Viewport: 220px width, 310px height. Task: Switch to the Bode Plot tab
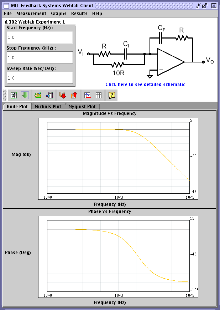pos(17,107)
